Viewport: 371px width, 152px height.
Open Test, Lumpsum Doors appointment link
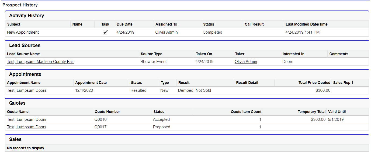tap(27, 90)
